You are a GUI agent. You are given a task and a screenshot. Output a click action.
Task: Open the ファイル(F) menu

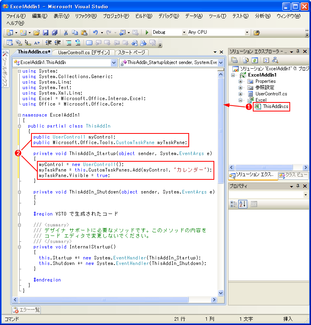point(16,16)
